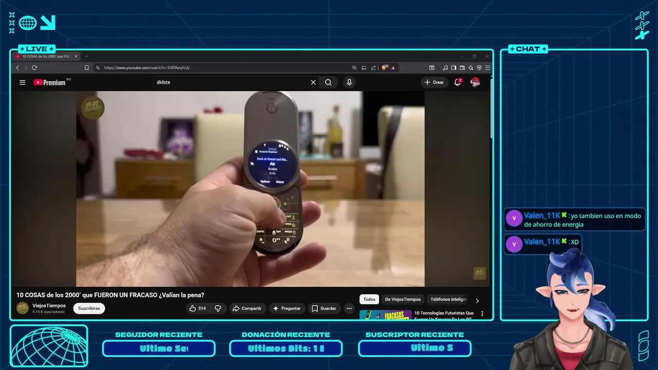The image size is (658, 370).
Task: Reload the YouTube page
Action: pos(34,68)
